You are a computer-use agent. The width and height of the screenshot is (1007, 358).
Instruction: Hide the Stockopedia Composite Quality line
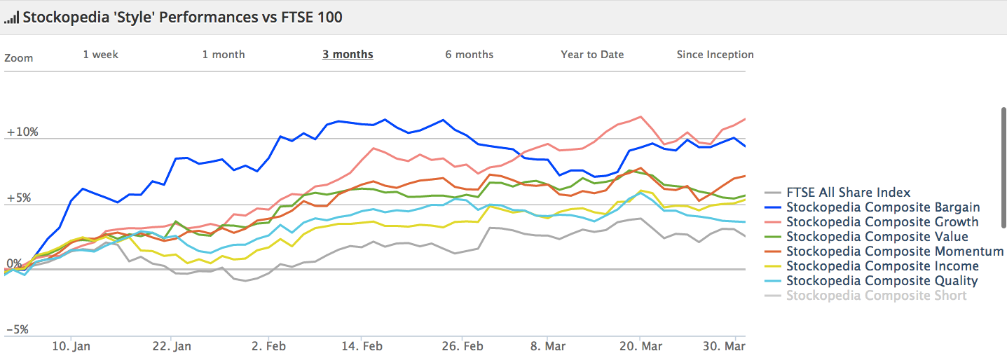coord(882,281)
